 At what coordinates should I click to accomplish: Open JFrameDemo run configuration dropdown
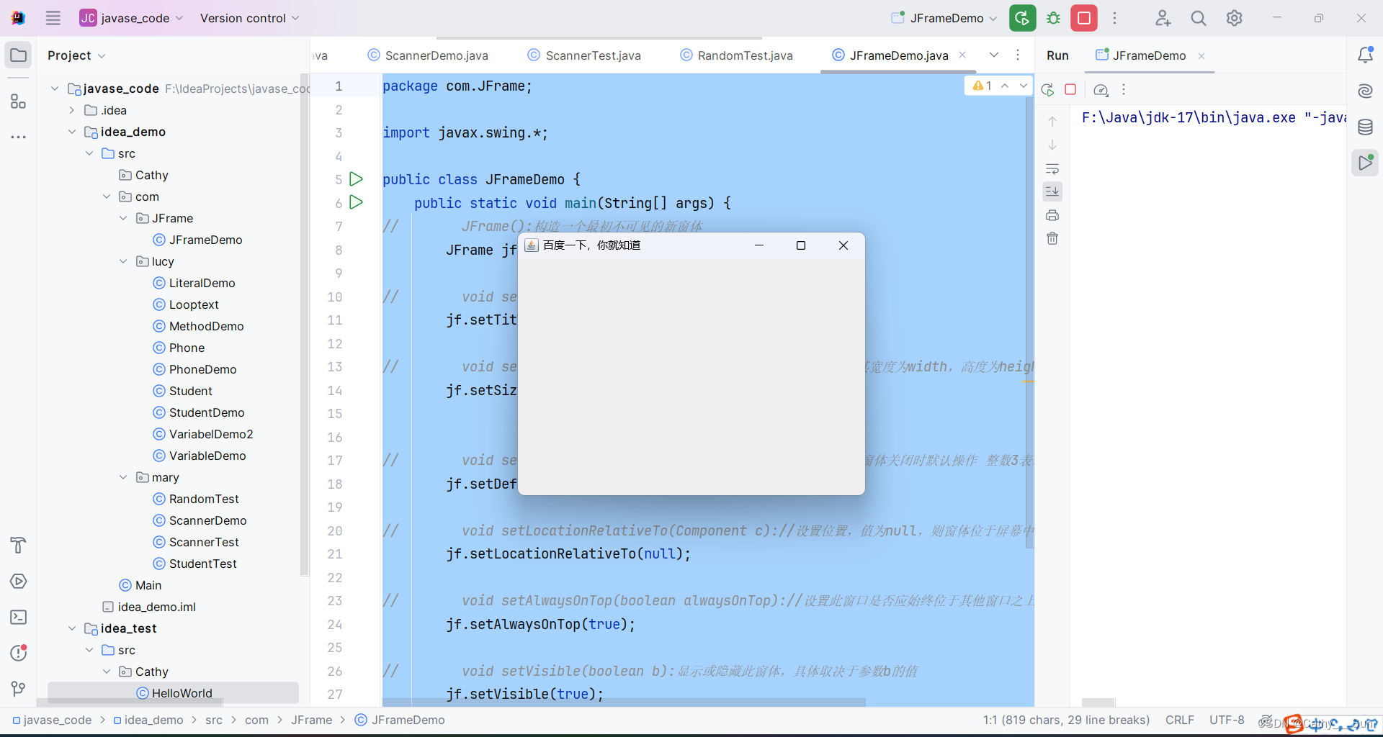(x=944, y=18)
